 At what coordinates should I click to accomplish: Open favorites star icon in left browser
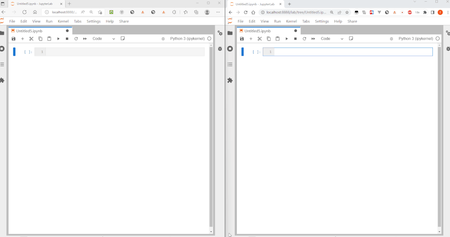(186, 12)
